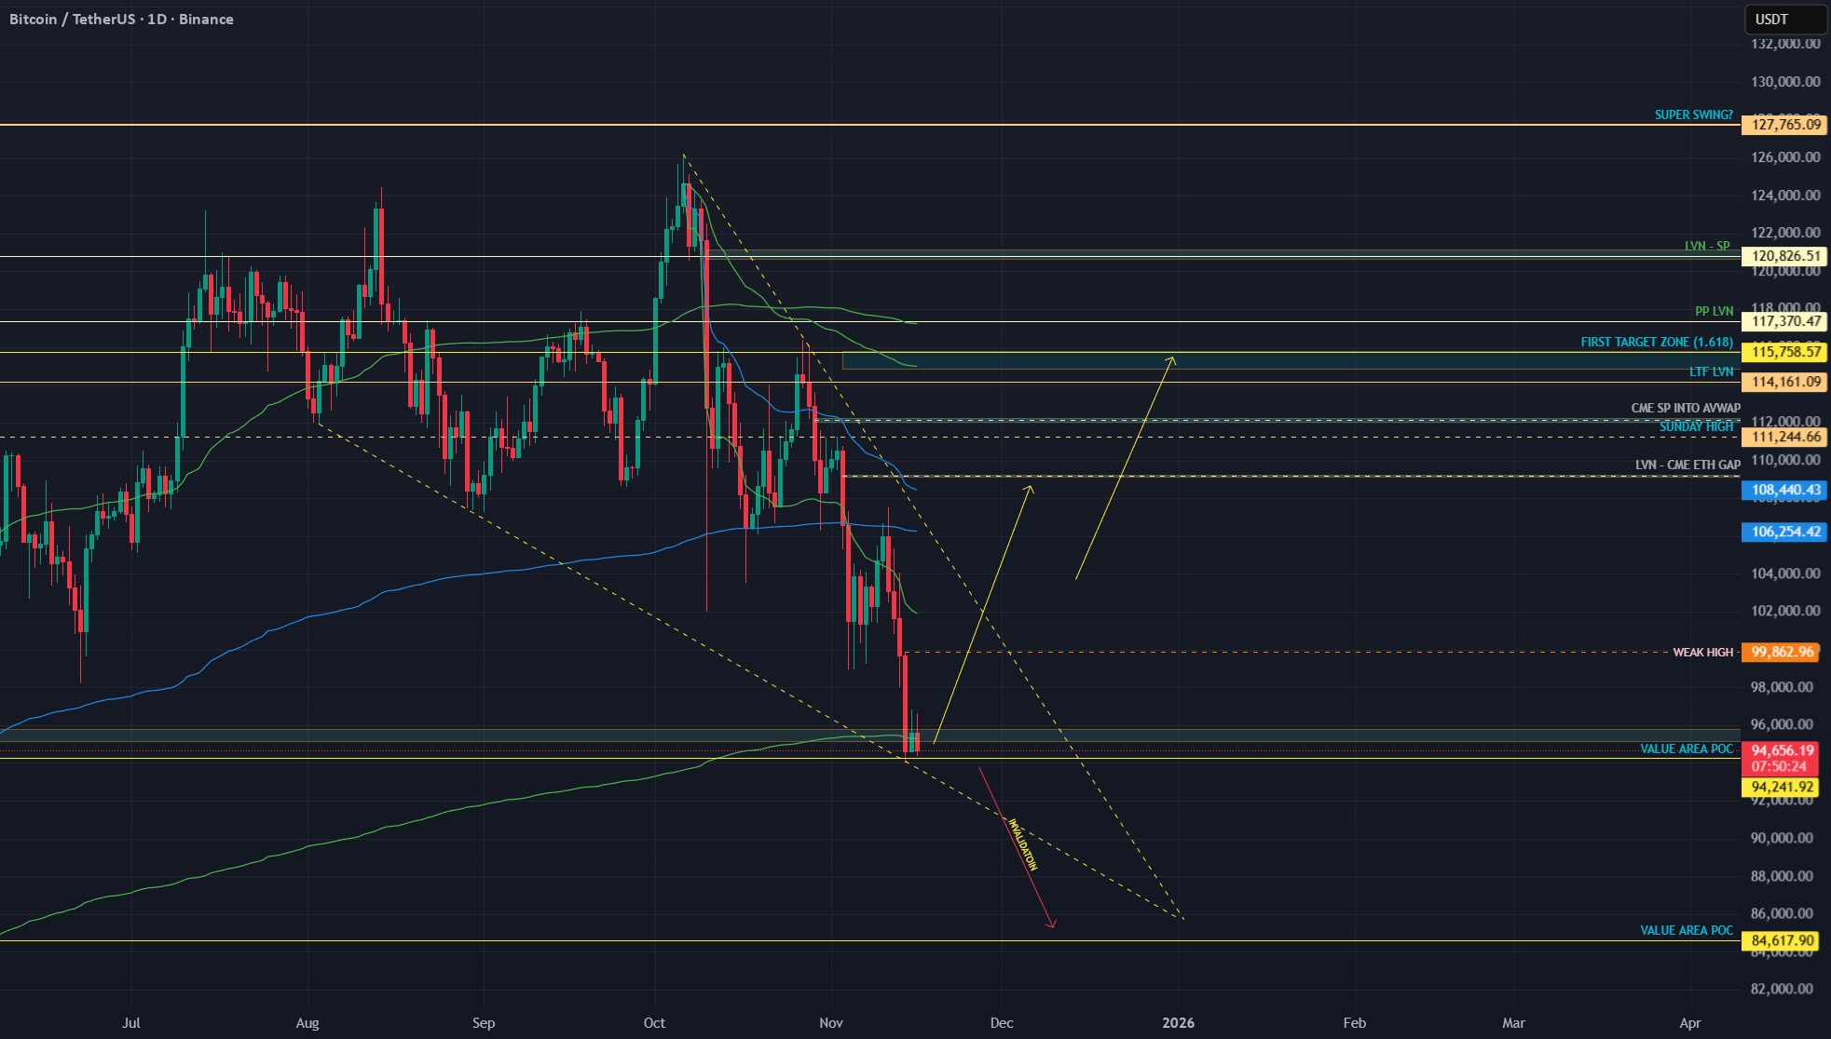Select the 2026 marker on time axis
Screen dimensions: 1831x1039
(x=1178, y=1022)
